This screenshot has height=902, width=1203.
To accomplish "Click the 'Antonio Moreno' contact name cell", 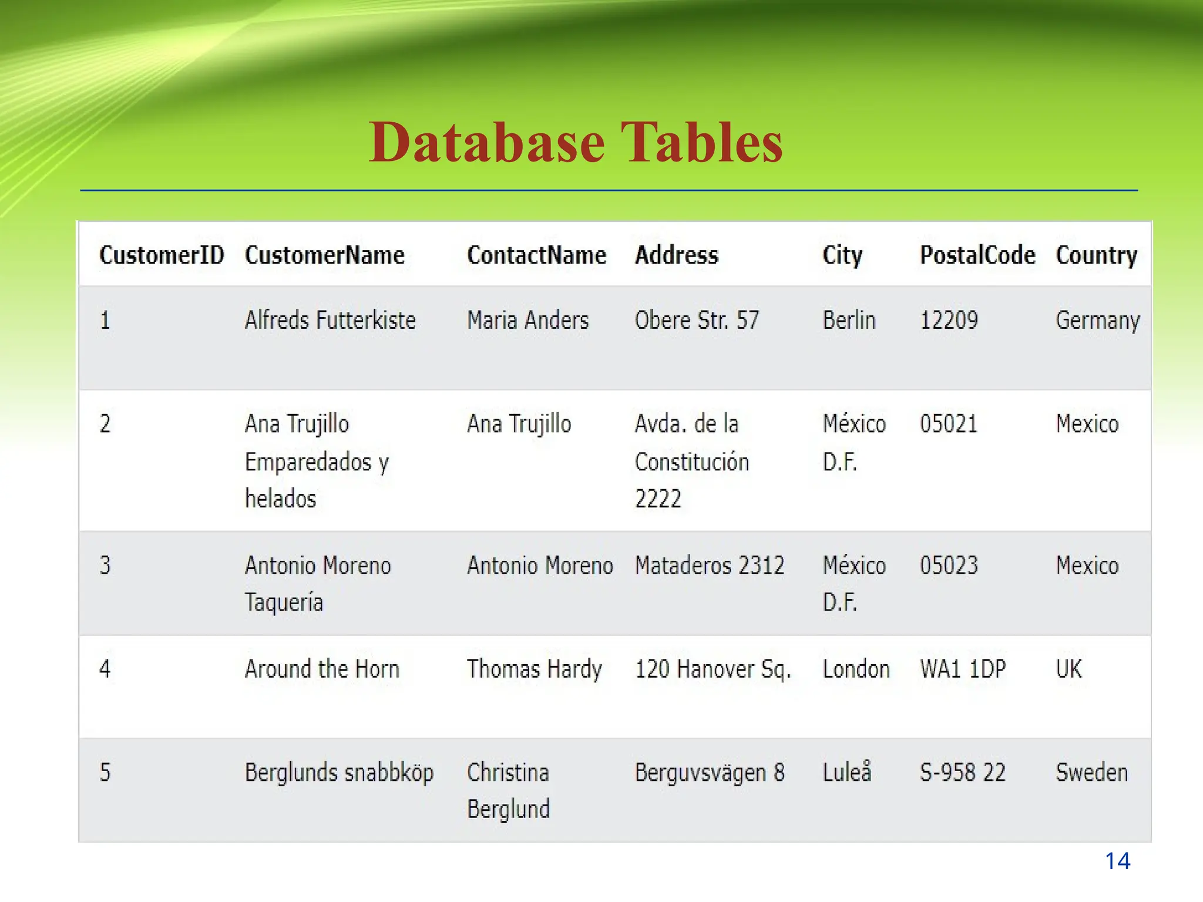I will 540,565.
